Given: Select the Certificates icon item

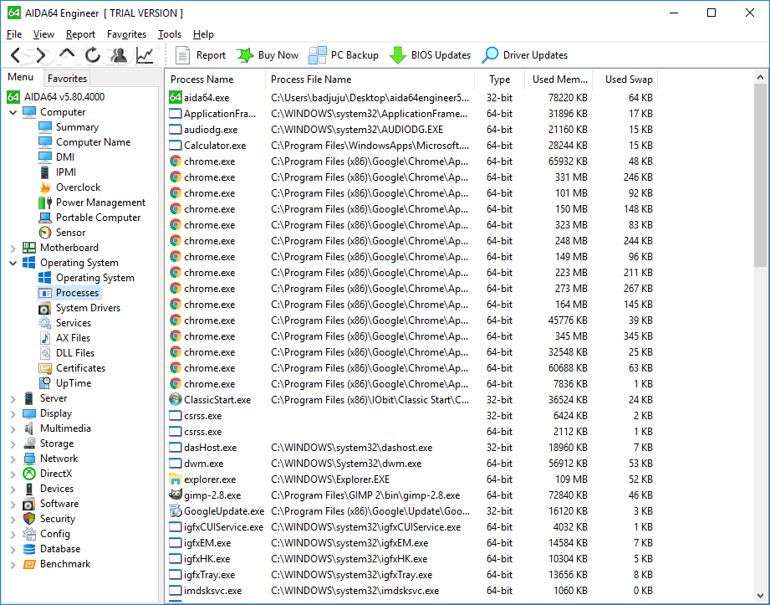Looking at the screenshot, I should coord(72,368).
